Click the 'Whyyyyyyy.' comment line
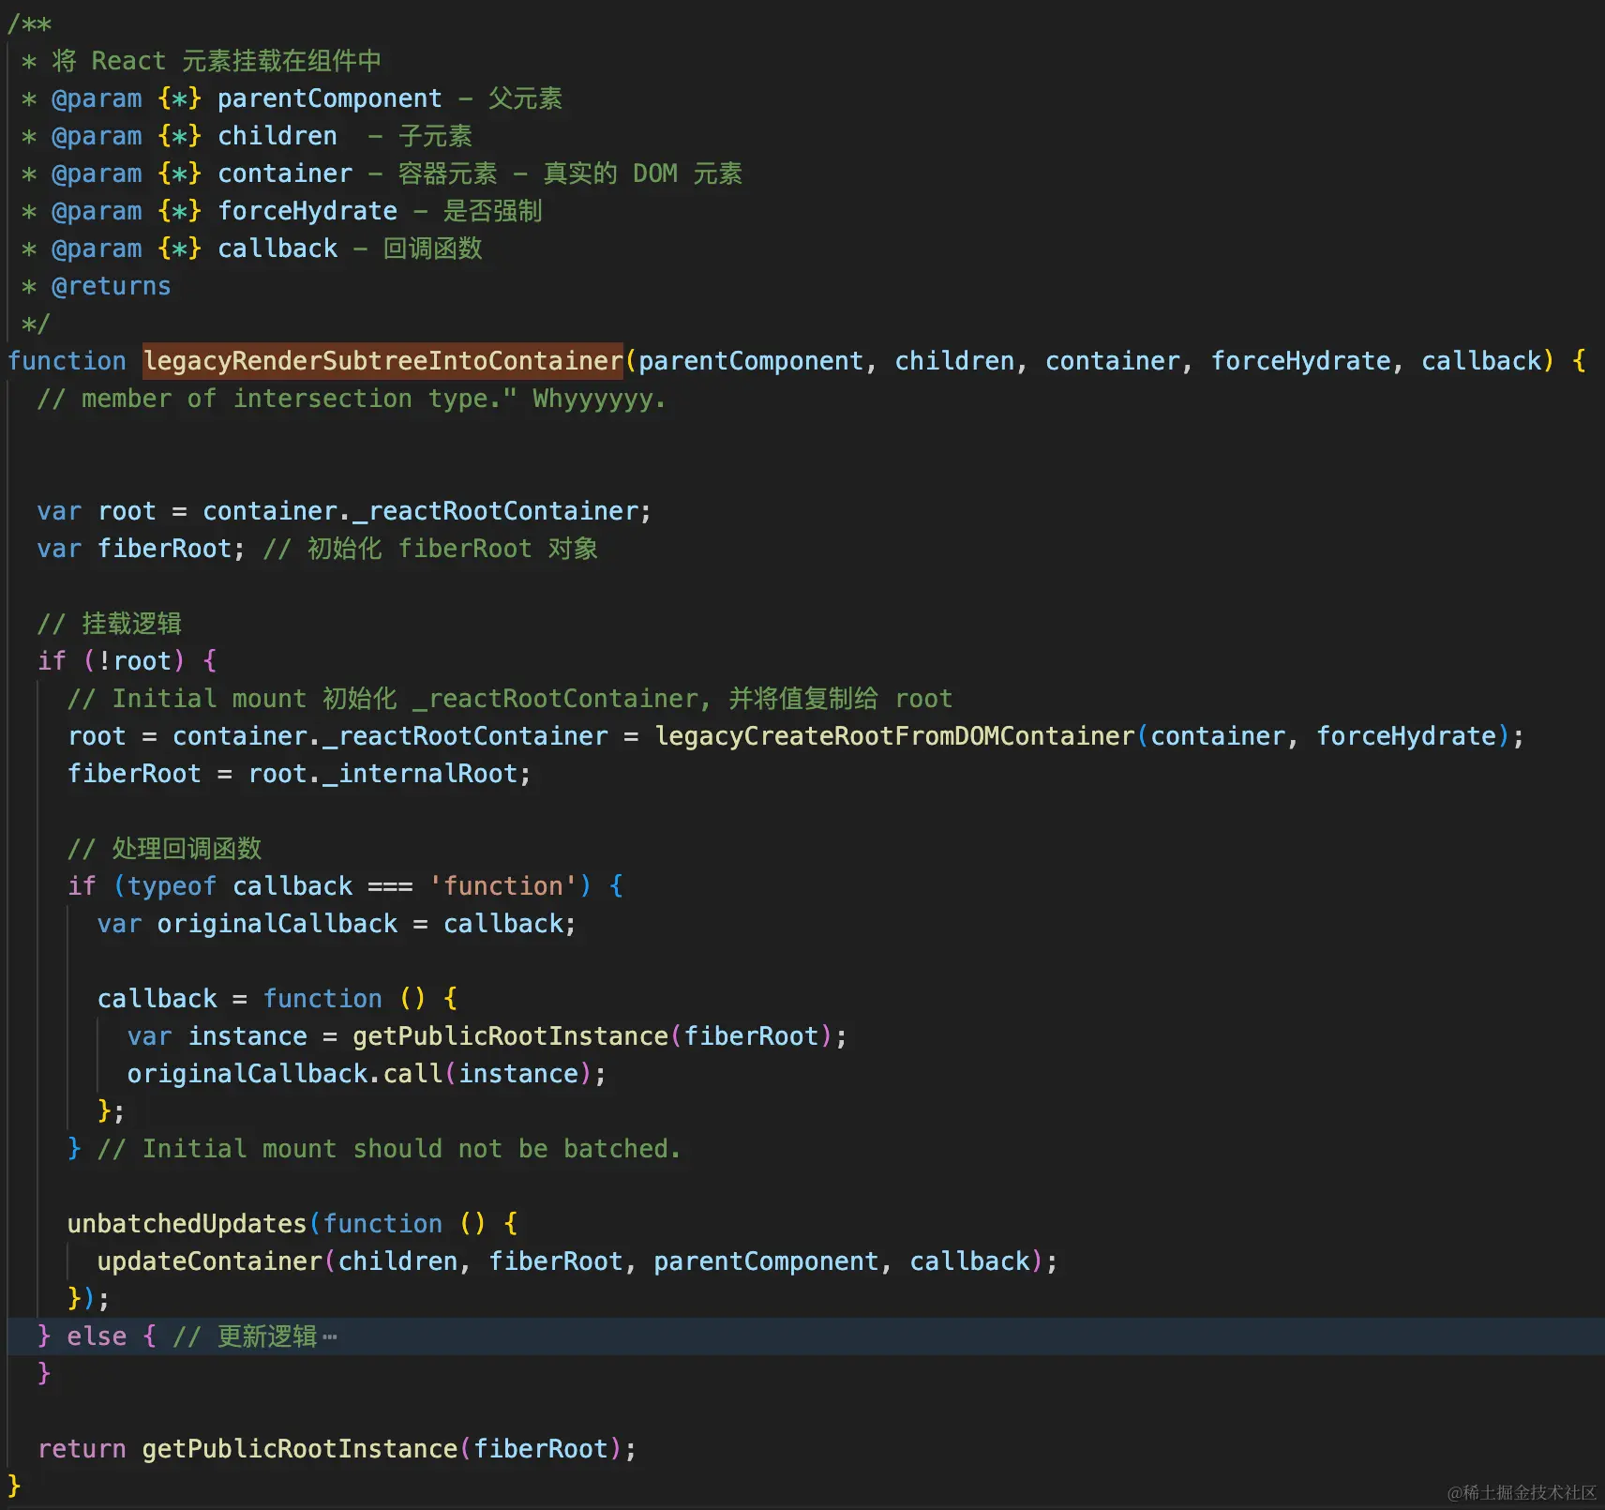 pos(352,399)
